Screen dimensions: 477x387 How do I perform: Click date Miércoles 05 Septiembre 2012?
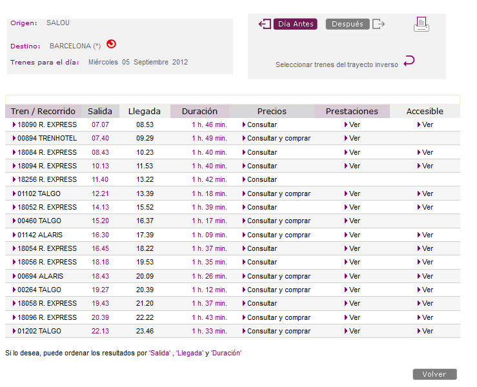138,62
